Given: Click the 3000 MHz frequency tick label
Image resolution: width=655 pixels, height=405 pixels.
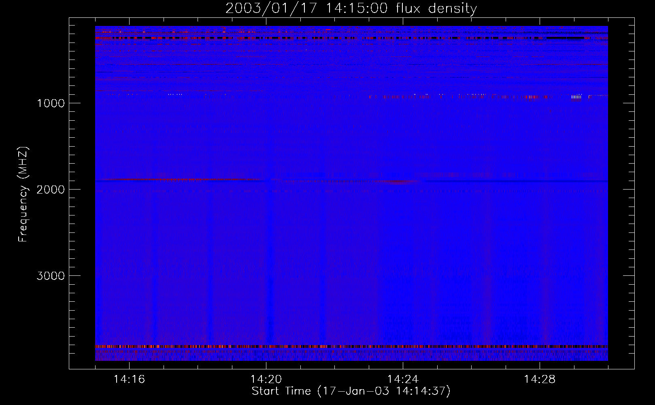Looking at the screenshot, I should (51, 276).
